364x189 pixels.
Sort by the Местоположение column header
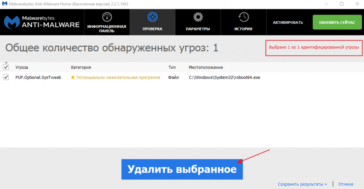click(x=206, y=67)
